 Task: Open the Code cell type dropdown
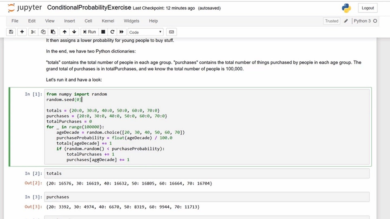145,32
